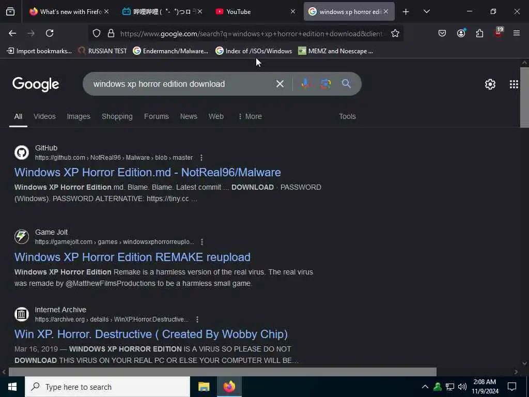This screenshot has width=529, height=397.
Task: Focus the Firefox URL address bar
Action: click(x=252, y=34)
